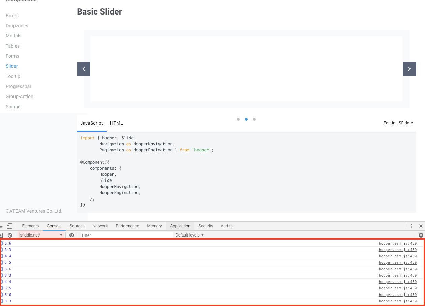Viewport: 425px width, 306px height.
Task: Create a live expression with the eye icon
Action: [72, 235]
